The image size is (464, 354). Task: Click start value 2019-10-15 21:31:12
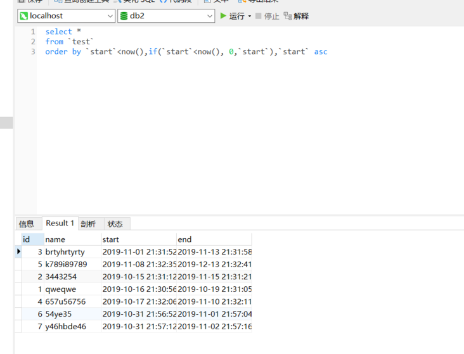tap(139, 277)
